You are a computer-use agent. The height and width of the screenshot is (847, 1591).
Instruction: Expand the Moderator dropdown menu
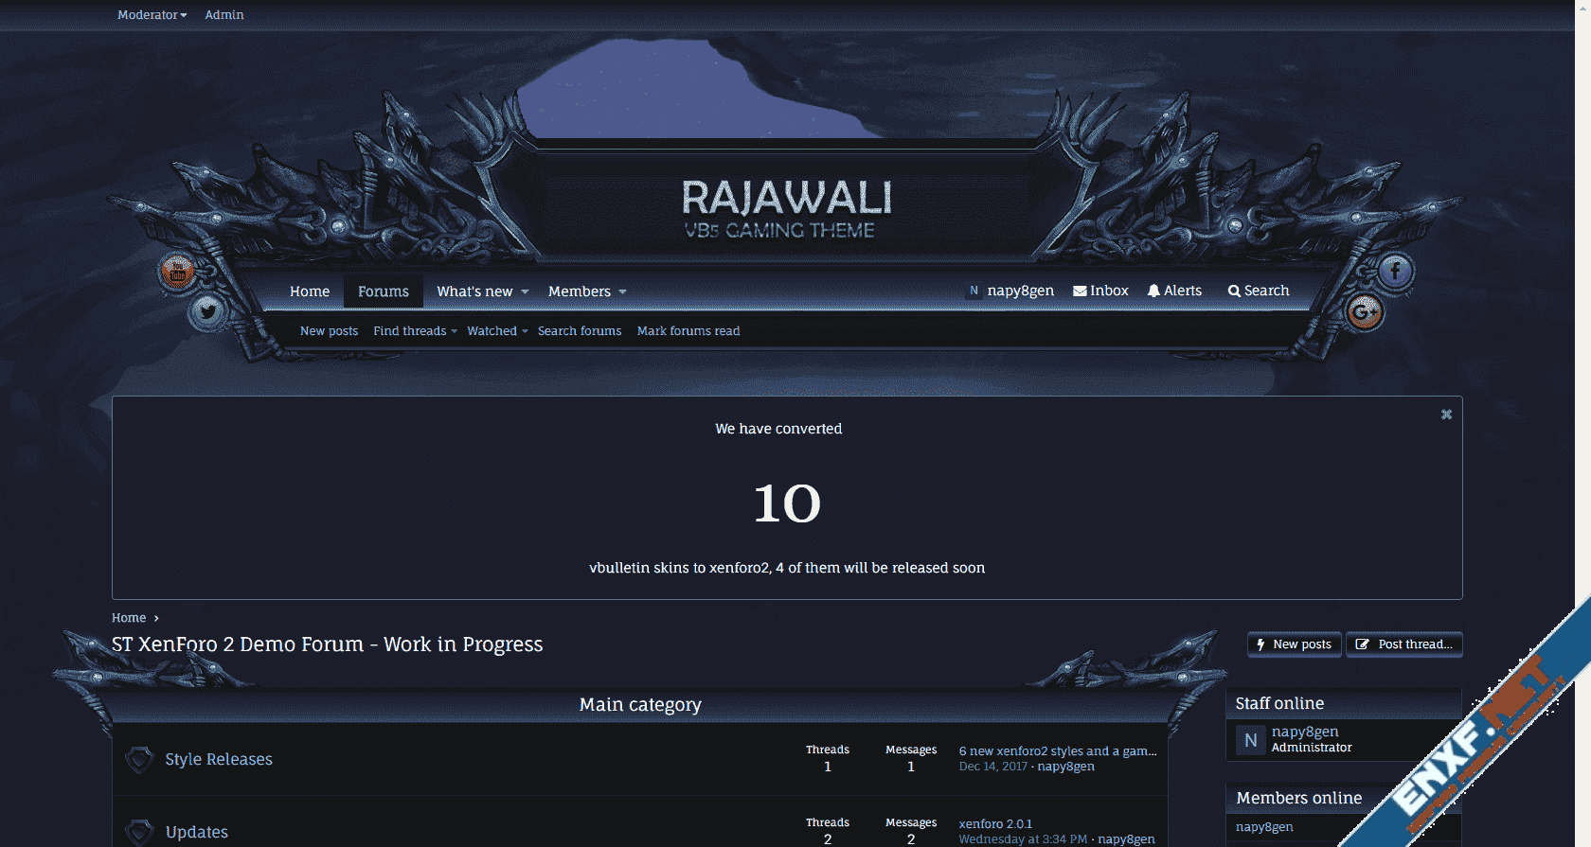coord(152,15)
